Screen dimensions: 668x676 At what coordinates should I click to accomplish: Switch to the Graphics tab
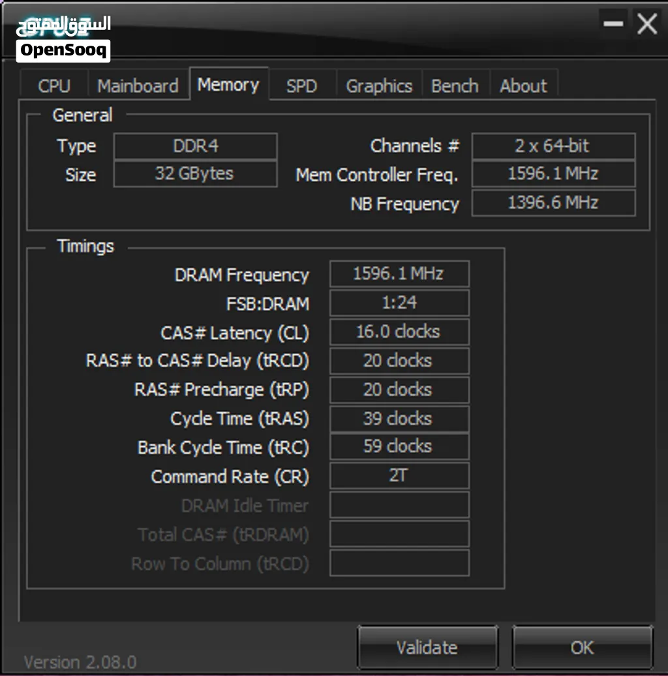(379, 85)
